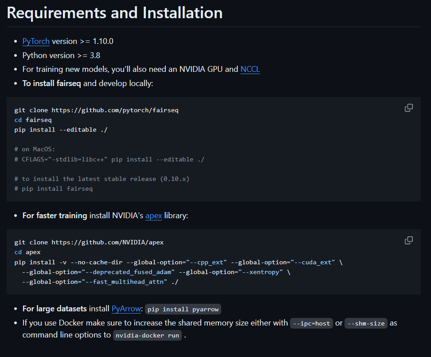Click the 'cd fairseq' line

[33, 120]
